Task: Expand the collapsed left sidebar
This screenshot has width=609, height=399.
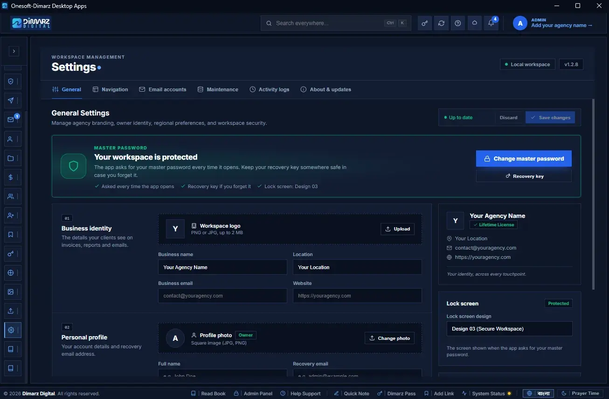Action: pyautogui.click(x=14, y=51)
